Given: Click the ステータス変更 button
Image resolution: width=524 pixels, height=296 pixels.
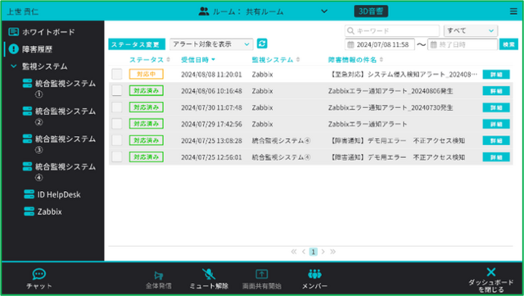Looking at the screenshot, I should tap(137, 44).
